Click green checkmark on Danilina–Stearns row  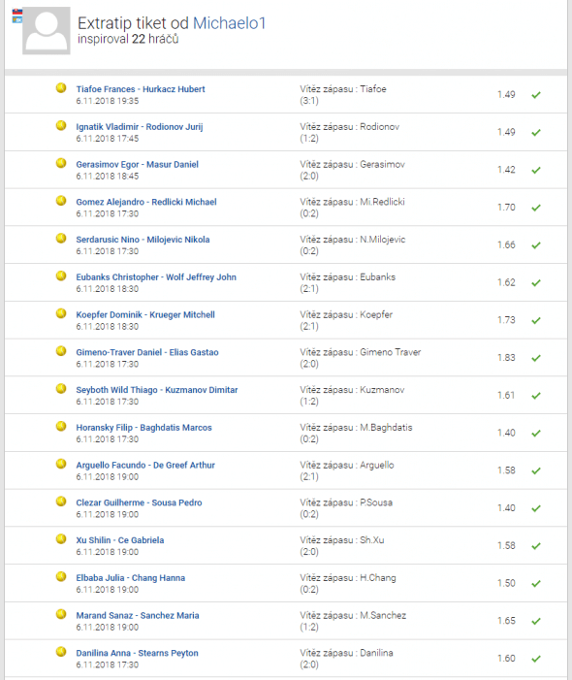click(x=536, y=659)
